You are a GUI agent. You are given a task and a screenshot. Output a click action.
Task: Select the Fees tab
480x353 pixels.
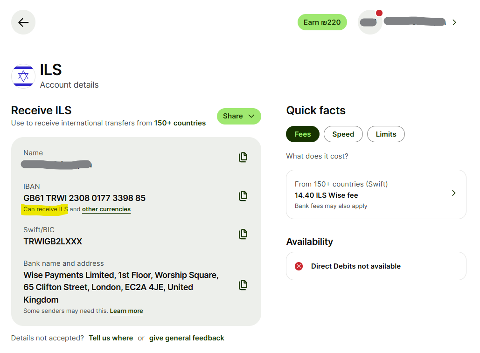click(x=303, y=134)
